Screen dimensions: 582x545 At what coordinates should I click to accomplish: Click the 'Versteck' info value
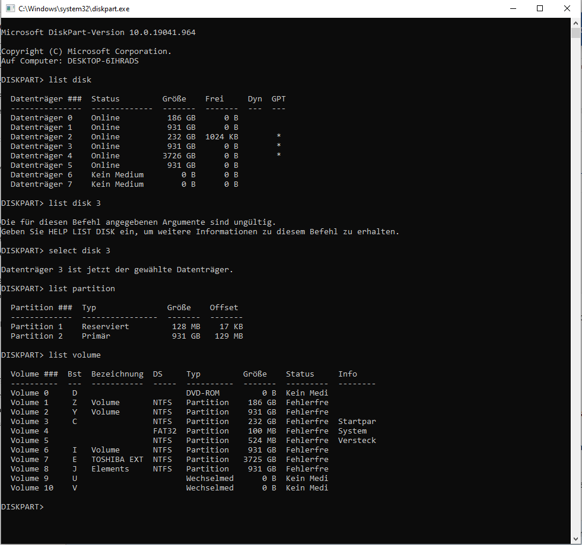tap(357, 441)
